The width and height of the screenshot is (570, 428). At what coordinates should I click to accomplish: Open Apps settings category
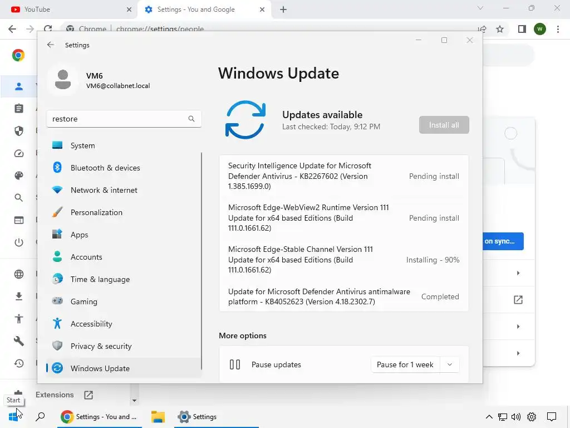[124, 235]
